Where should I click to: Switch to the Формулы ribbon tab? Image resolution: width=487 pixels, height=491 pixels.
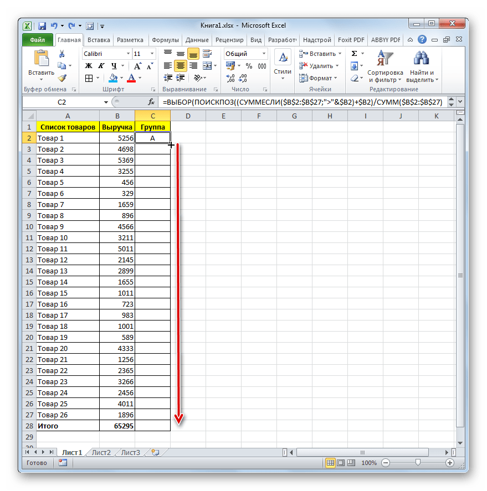point(165,40)
